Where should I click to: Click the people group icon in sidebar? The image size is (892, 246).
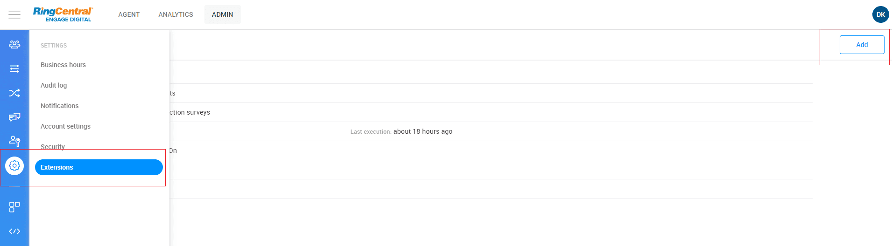14,45
